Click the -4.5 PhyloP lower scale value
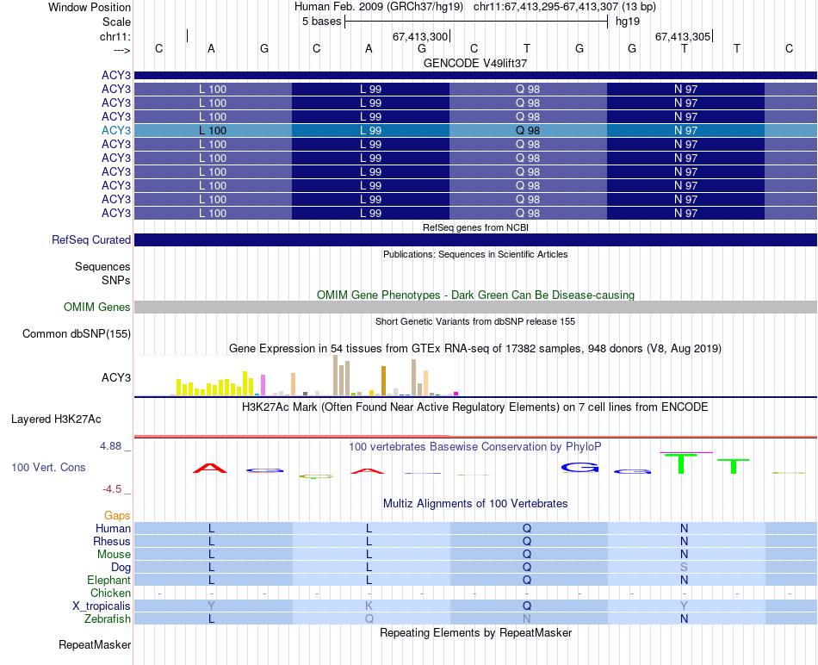The image size is (818, 665). [112, 489]
